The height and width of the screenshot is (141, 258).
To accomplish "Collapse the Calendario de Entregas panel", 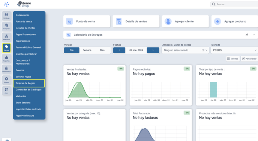I will tap(254, 35).
